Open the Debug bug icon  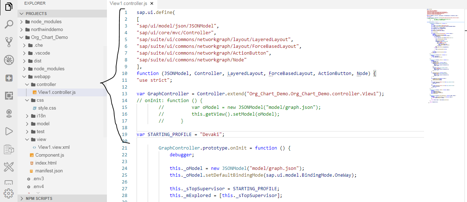(x=9, y=60)
